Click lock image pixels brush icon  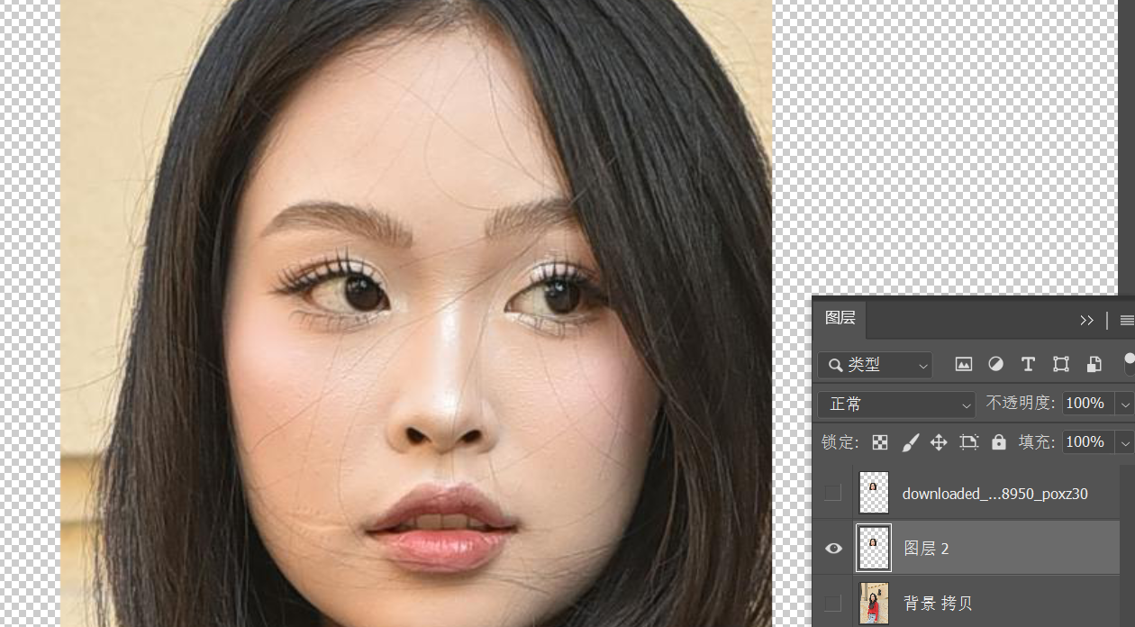tap(910, 442)
